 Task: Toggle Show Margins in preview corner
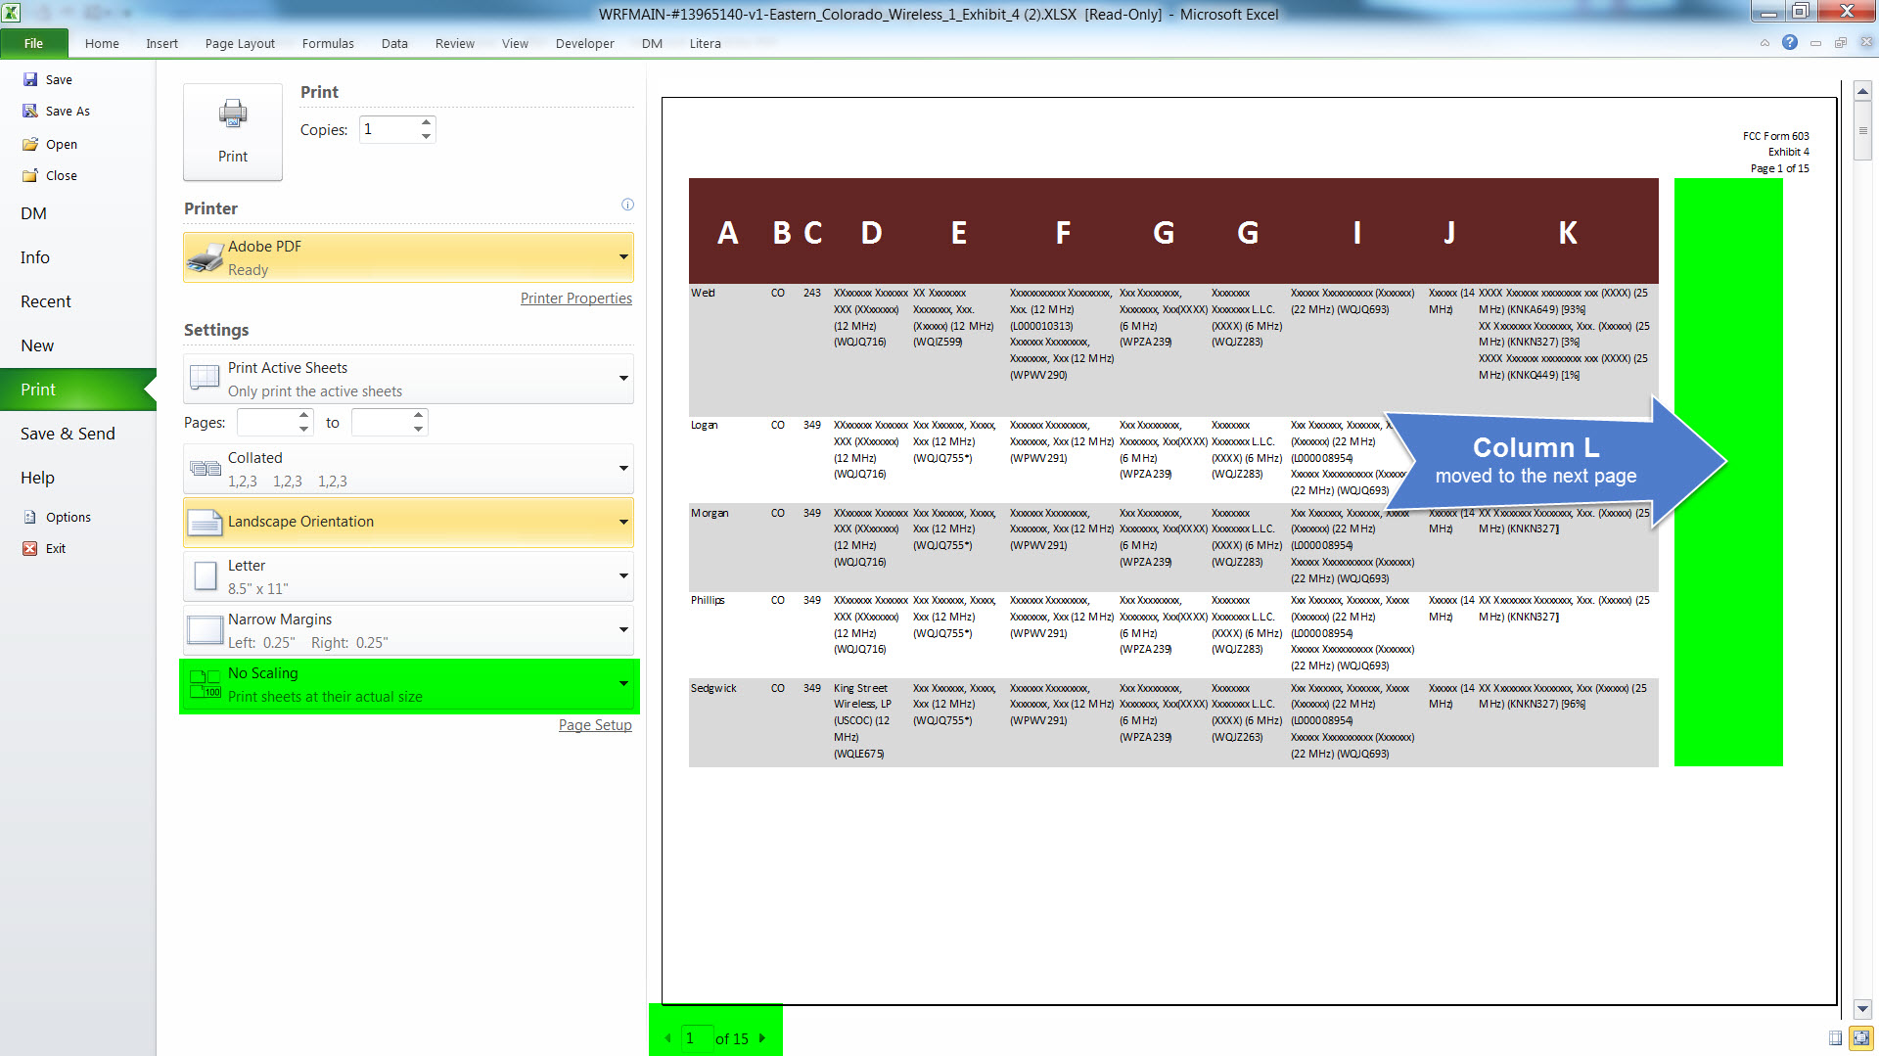(1835, 1037)
